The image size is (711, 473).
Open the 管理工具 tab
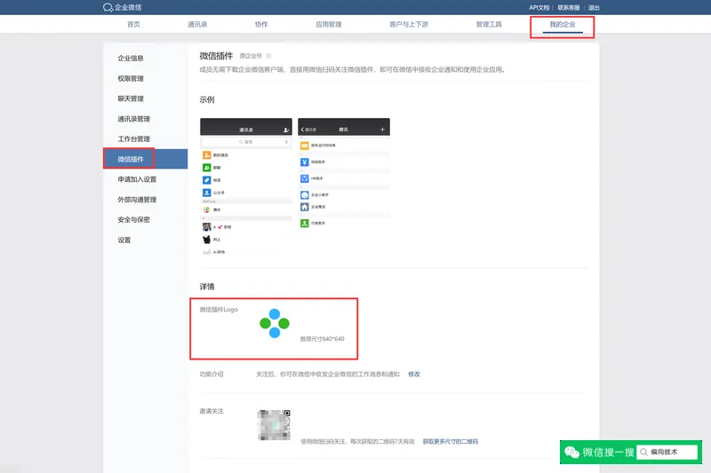(x=488, y=25)
